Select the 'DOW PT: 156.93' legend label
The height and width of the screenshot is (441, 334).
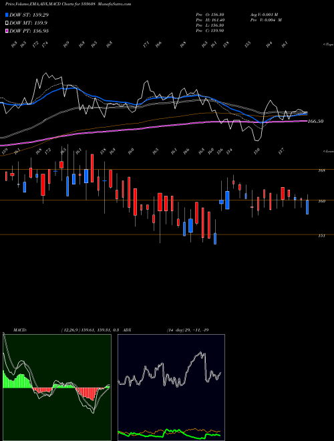29,31
